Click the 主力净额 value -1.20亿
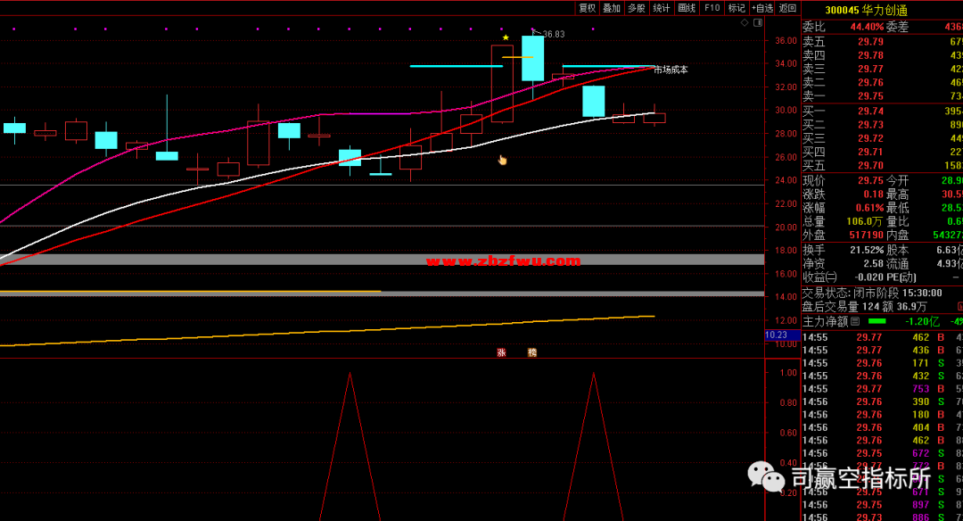This screenshot has height=521, width=963. (922, 321)
